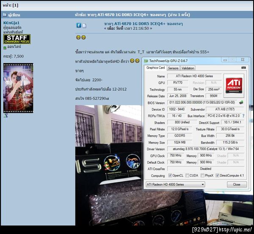This screenshot has height=234, width=254.
Task: Click the Pixel Fillrate value 12.0 GPixel/s
Action: click(179, 129)
